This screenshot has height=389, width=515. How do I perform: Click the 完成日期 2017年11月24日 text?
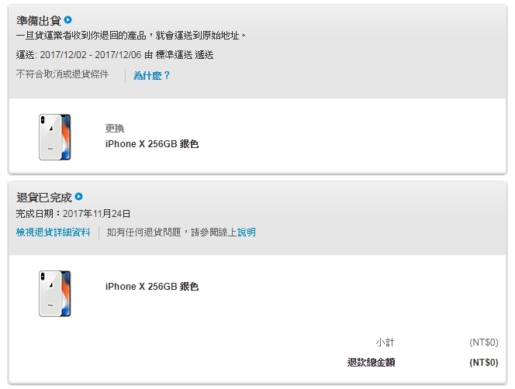(x=73, y=214)
